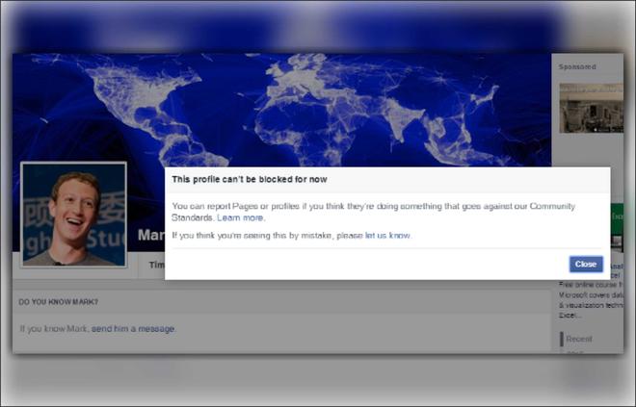This screenshot has width=636, height=407.
Task: Click the Close button in the dialog
Action: pyautogui.click(x=586, y=264)
